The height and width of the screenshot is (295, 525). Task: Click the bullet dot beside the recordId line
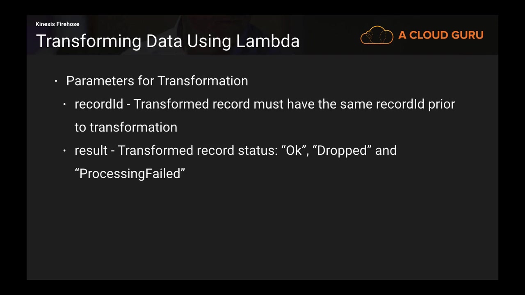pyautogui.click(x=64, y=104)
